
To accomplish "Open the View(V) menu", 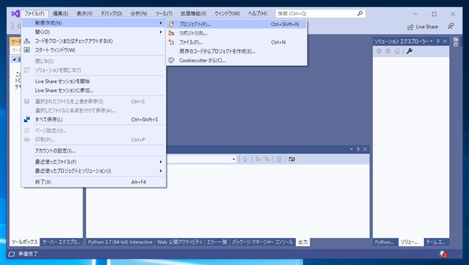I will pyautogui.click(x=85, y=14).
